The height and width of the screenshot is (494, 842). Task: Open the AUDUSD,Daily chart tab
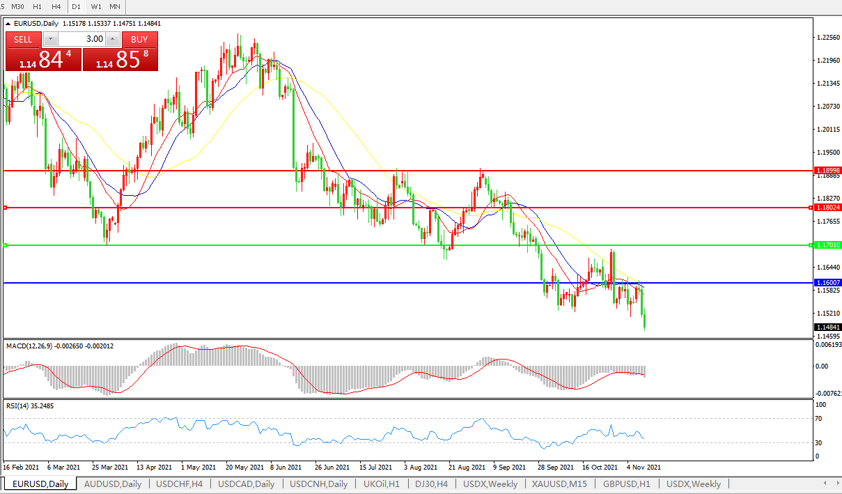point(112,484)
